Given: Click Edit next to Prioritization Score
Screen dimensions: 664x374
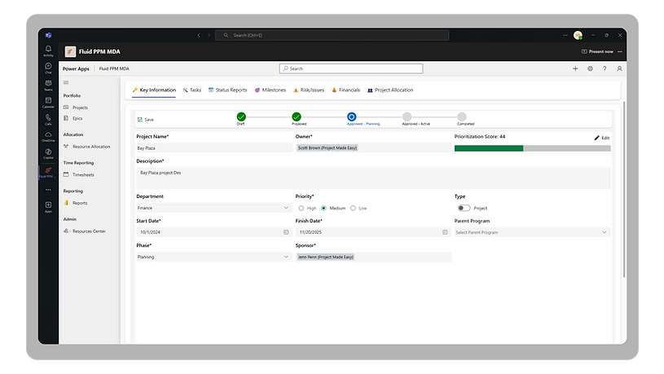Looking at the screenshot, I should pyautogui.click(x=602, y=138).
